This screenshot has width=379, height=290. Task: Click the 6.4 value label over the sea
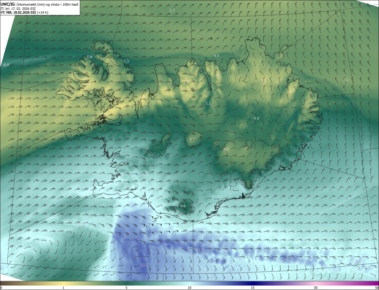pos(6,65)
